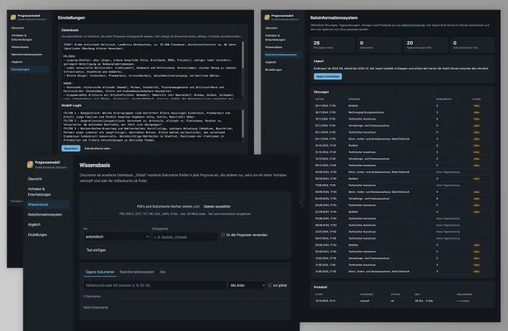This screenshot has width=508, height=331.
Task: Click 'offen' badge in Rechnungsprüfungsausschuss row
Action: tap(476, 113)
